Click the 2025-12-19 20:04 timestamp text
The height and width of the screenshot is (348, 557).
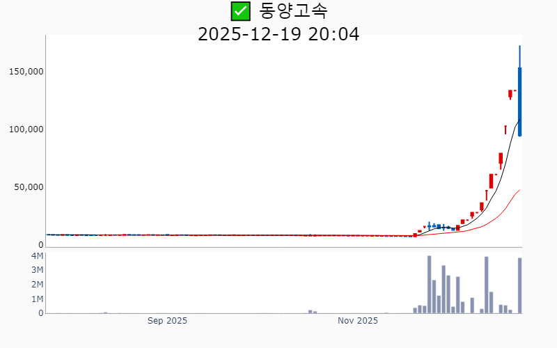click(x=278, y=33)
